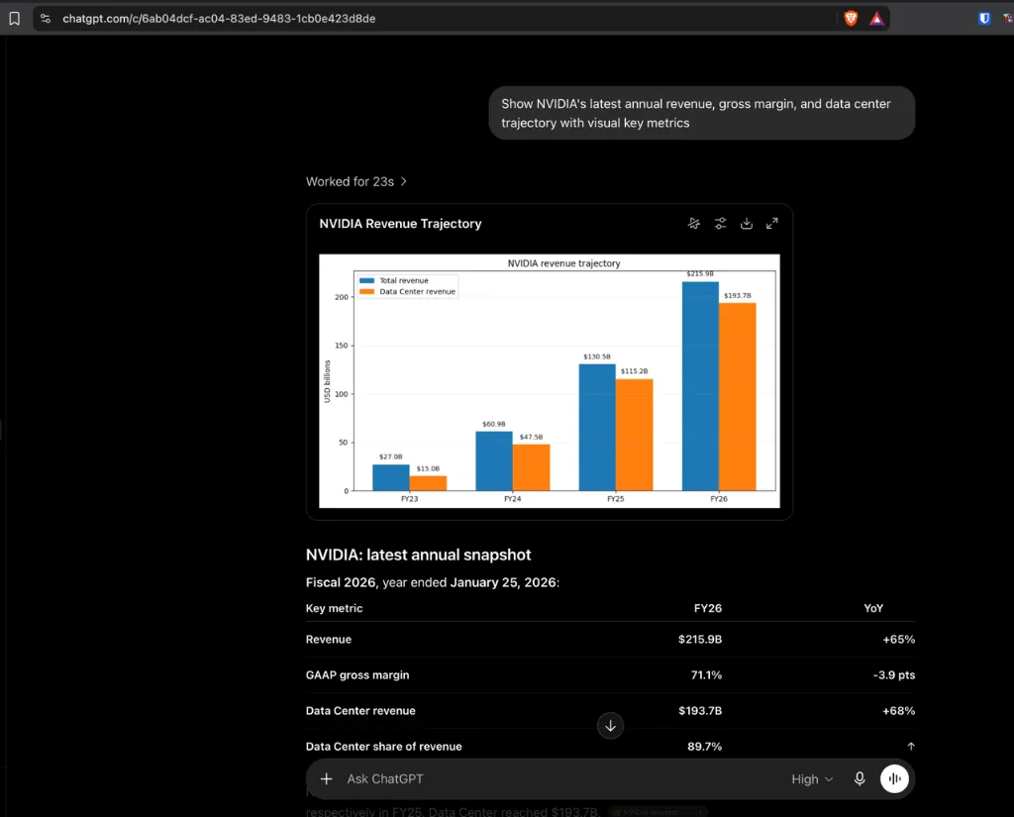Click the FY26 blue Total revenue bar

click(x=700, y=386)
